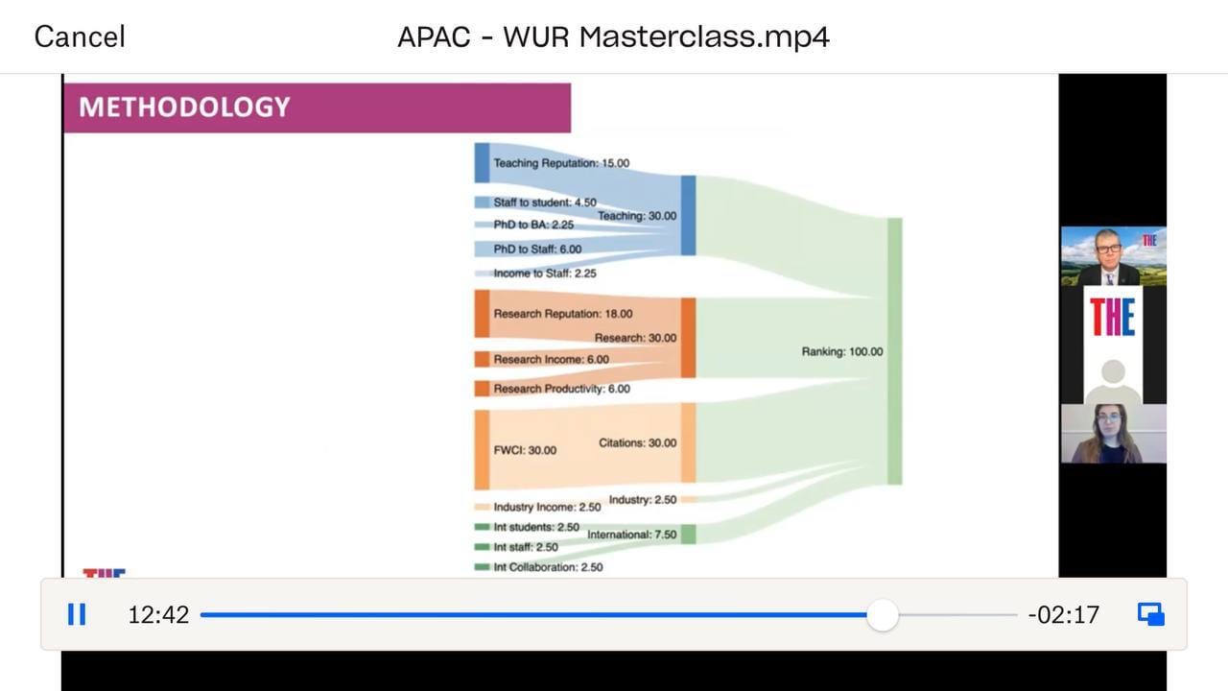Click the file title APAC - WUR Masterclass.mp4
This screenshot has width=1228, height=691.
click(x=614, y=36)
